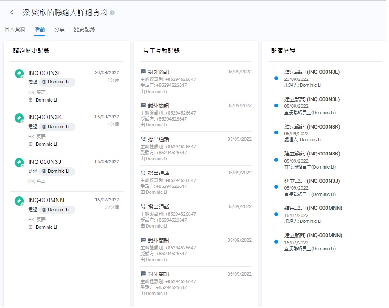Select 建立諮詢 (INQ-000N3J) timeline entry
The height and width of the screenshot is (308, 389).
click(312, 181)
